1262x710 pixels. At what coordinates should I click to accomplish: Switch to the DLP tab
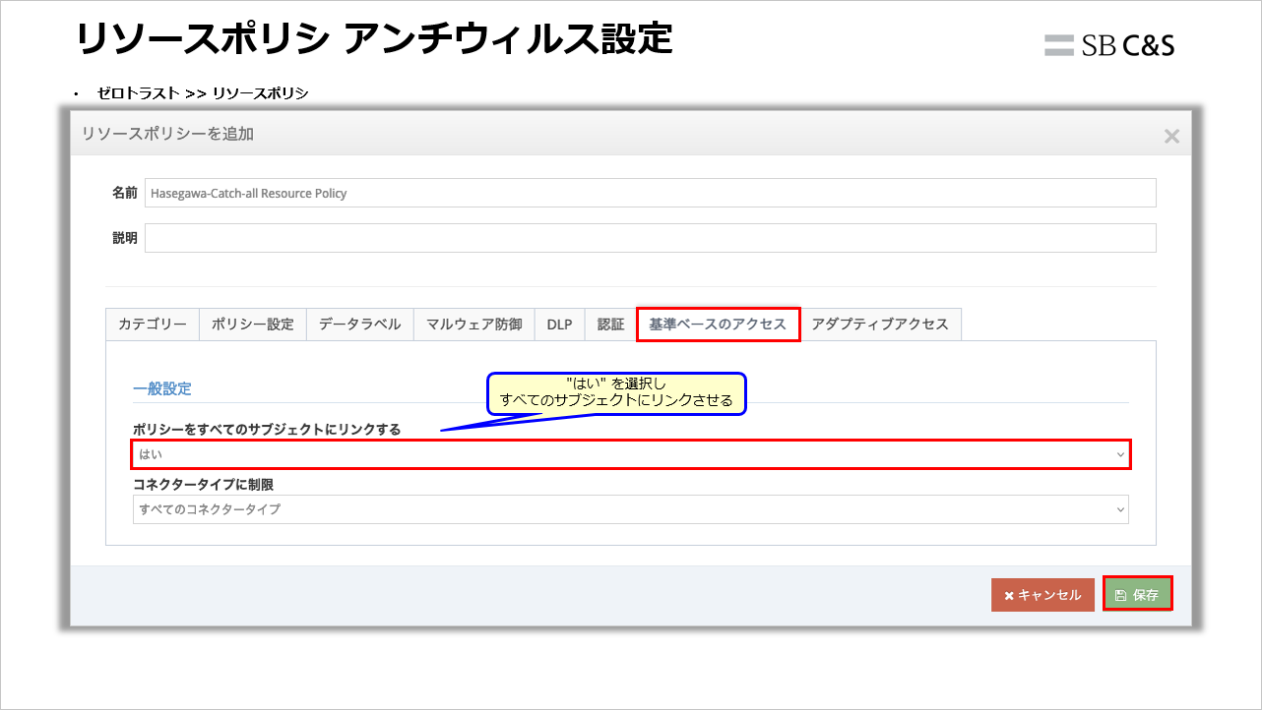560,325
